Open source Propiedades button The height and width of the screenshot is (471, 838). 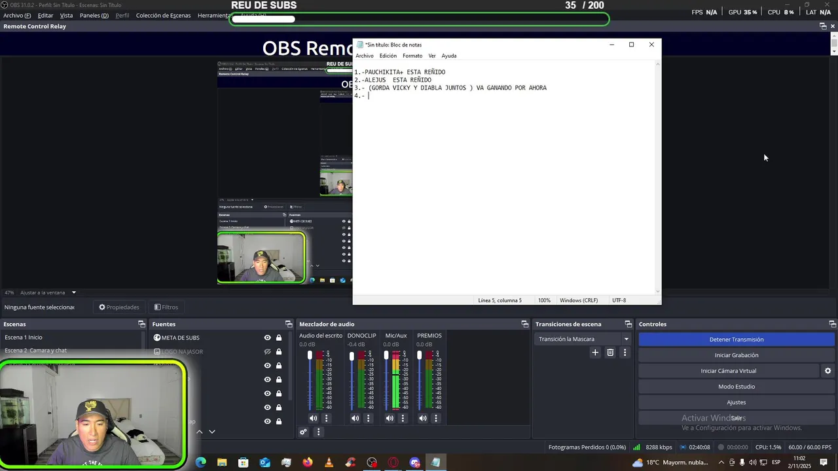pos(119,307)
